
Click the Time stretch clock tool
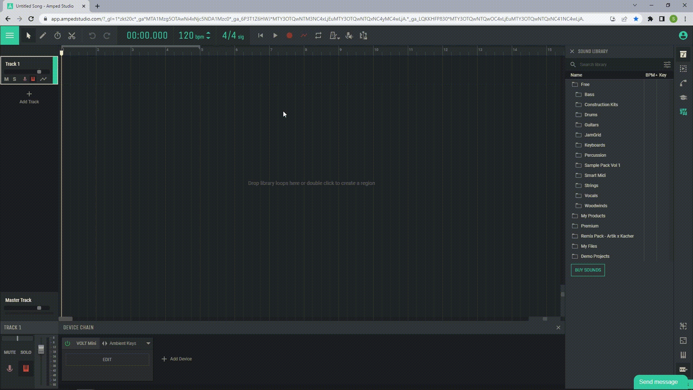(x=57, y=35)
